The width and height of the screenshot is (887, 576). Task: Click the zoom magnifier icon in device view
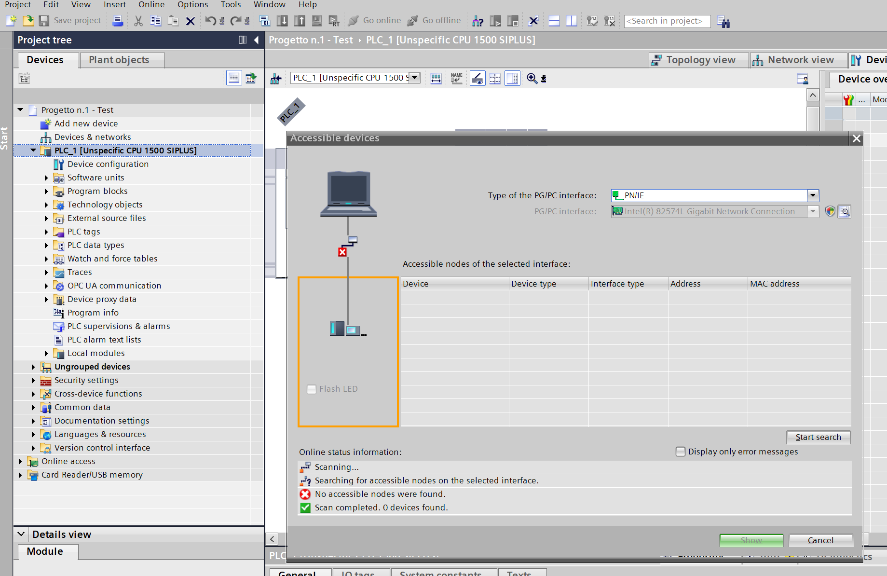(532, 78)
